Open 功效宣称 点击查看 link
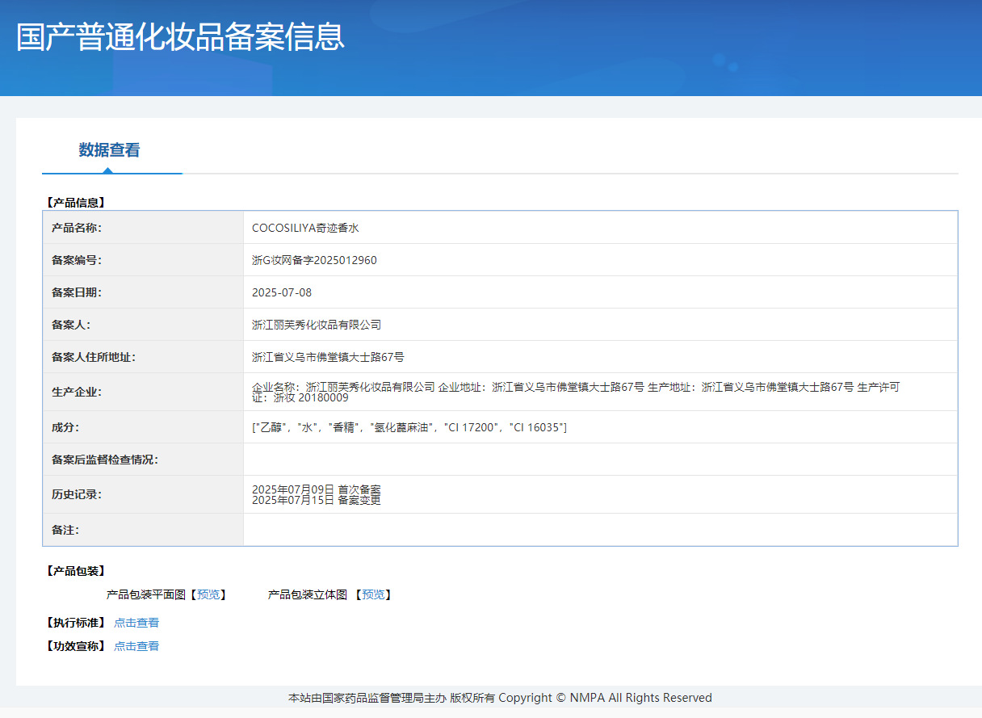The height and width of the screenshot is (718, 982). pyautogui.click(x=136, y=646)
